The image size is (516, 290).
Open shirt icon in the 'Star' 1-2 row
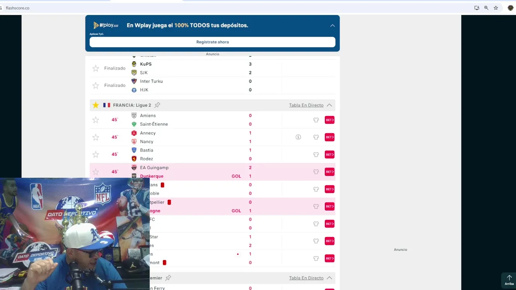coord(316,241)
